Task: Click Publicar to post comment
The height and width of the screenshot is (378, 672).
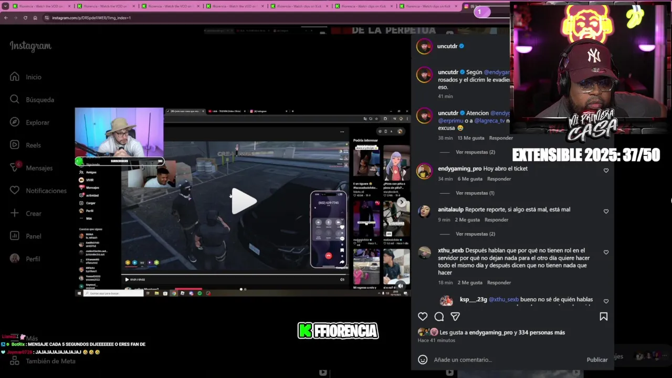Action: tap(597, 360)
